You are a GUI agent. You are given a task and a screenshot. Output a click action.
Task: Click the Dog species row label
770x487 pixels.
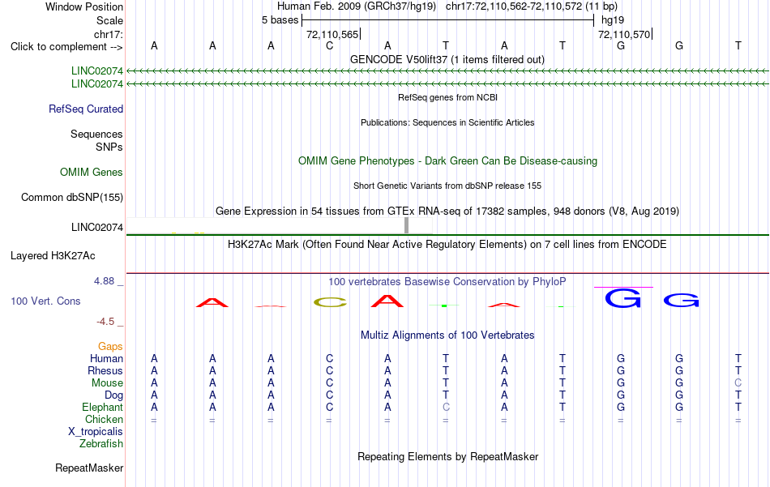coord(113,395)
